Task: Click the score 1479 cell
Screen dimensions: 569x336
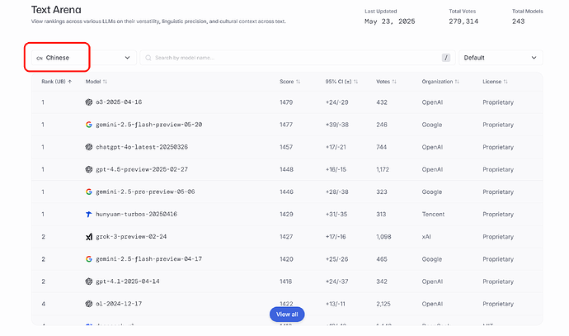Action: pos(286,102)
